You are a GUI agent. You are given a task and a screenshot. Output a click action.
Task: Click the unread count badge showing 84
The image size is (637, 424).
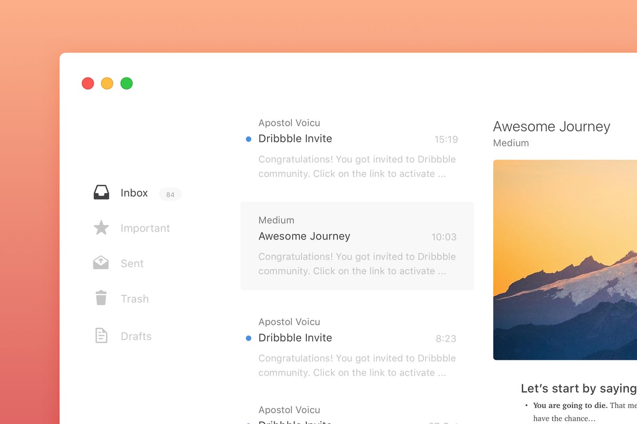pyautogui.click(x=170, y=194)
